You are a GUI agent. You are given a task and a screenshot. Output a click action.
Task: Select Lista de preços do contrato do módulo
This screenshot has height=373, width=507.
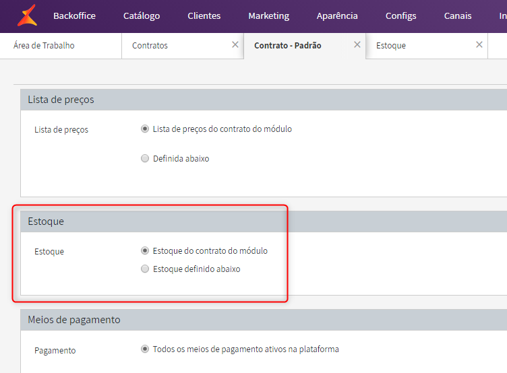(x=145, y=129)
